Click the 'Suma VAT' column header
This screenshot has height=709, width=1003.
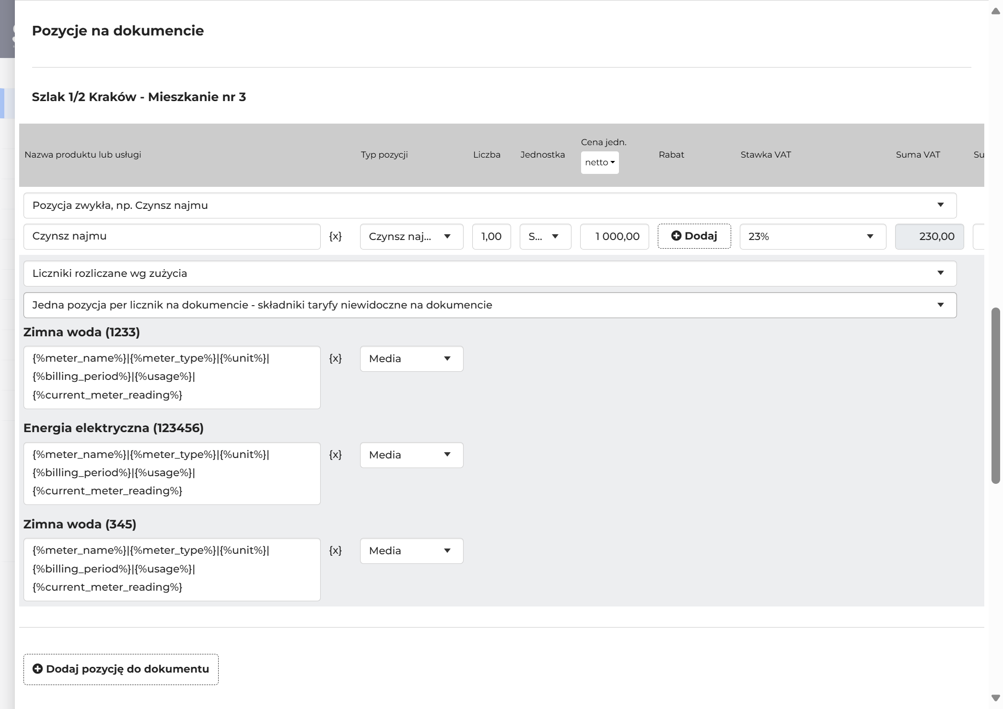point(918,155)
